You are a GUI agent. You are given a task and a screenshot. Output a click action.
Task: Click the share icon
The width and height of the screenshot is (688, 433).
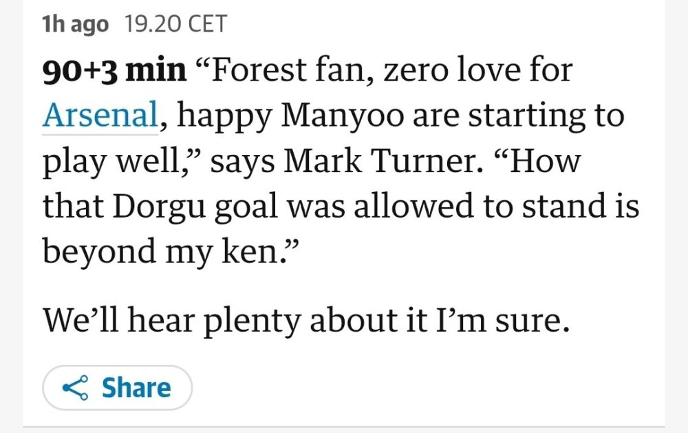(x=76, y=388)
